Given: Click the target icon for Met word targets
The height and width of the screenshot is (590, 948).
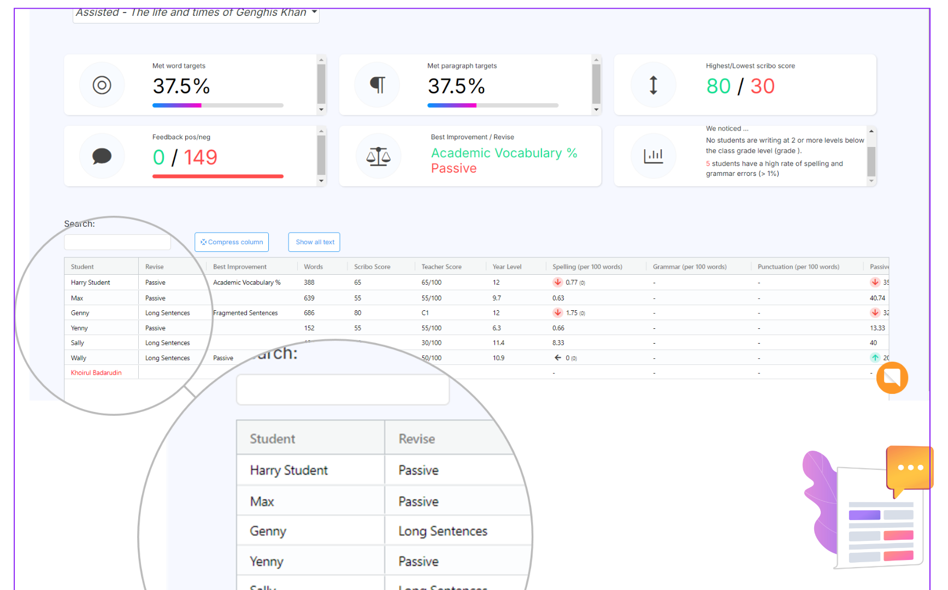Looking at the screenshot, I should [x=102, y=85].
